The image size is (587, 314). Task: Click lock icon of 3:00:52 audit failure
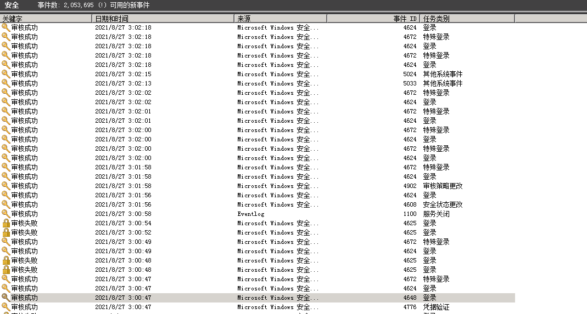tap(5, 232)
